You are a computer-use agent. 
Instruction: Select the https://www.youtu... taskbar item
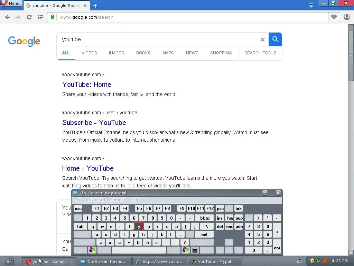point(160,261)
